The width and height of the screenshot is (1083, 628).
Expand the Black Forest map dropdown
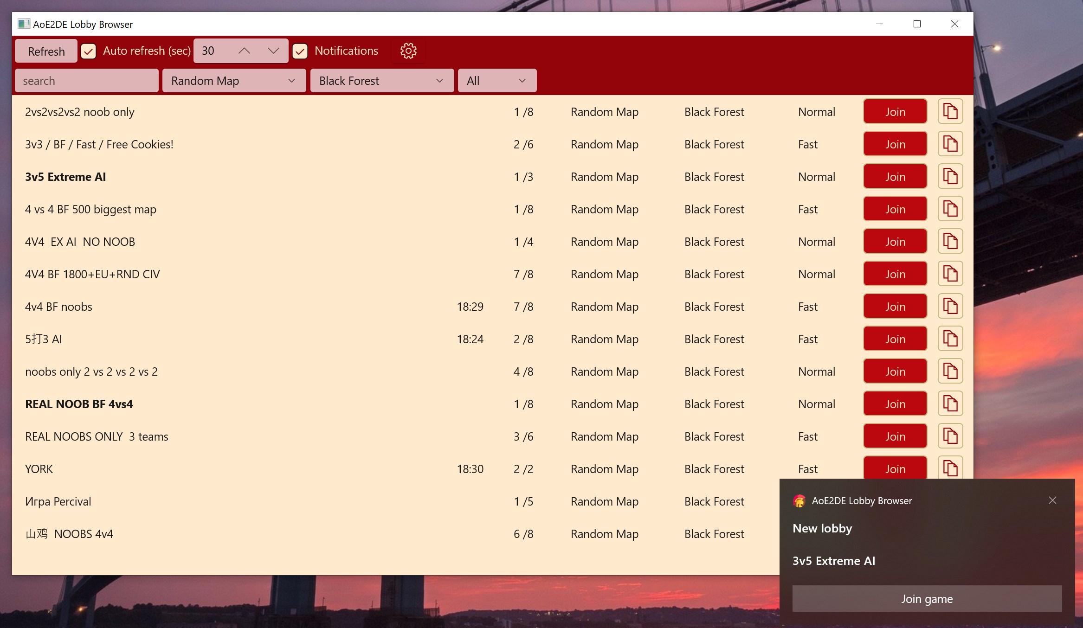[x=382, y=81]
